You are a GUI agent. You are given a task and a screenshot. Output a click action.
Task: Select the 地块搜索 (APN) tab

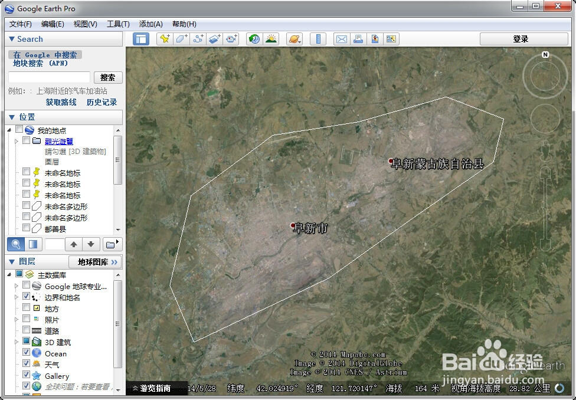click(x=40, y=63)
